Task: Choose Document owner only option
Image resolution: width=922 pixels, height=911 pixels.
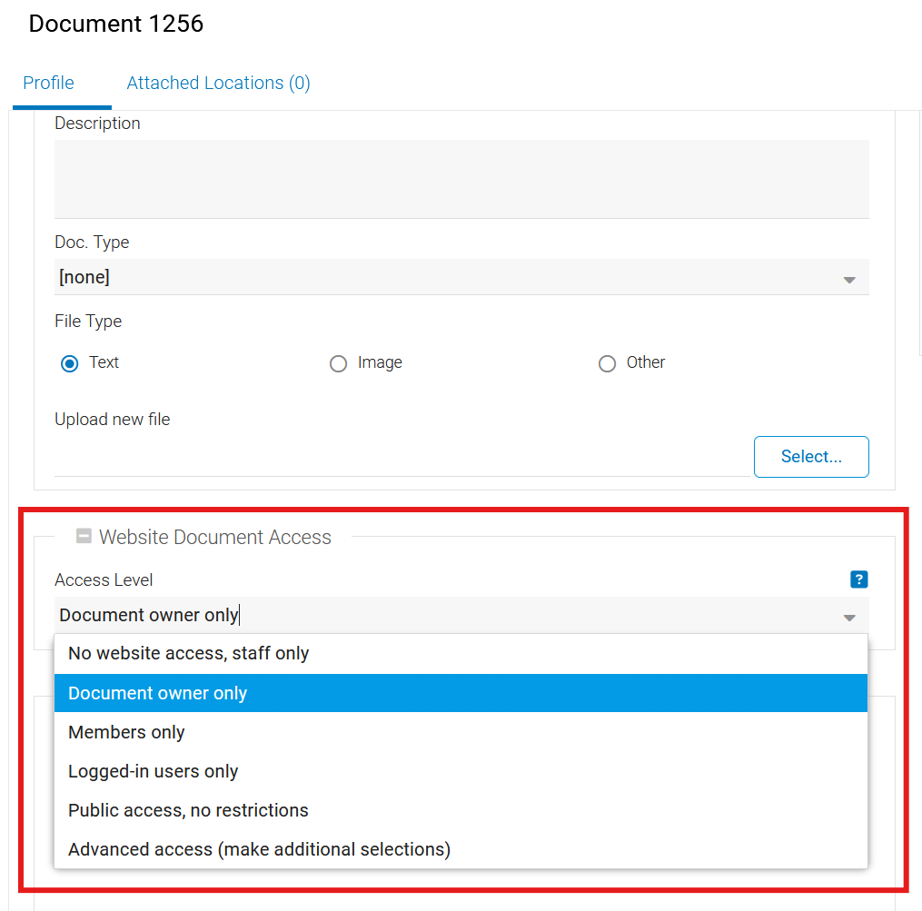Action: coord(461,693)
